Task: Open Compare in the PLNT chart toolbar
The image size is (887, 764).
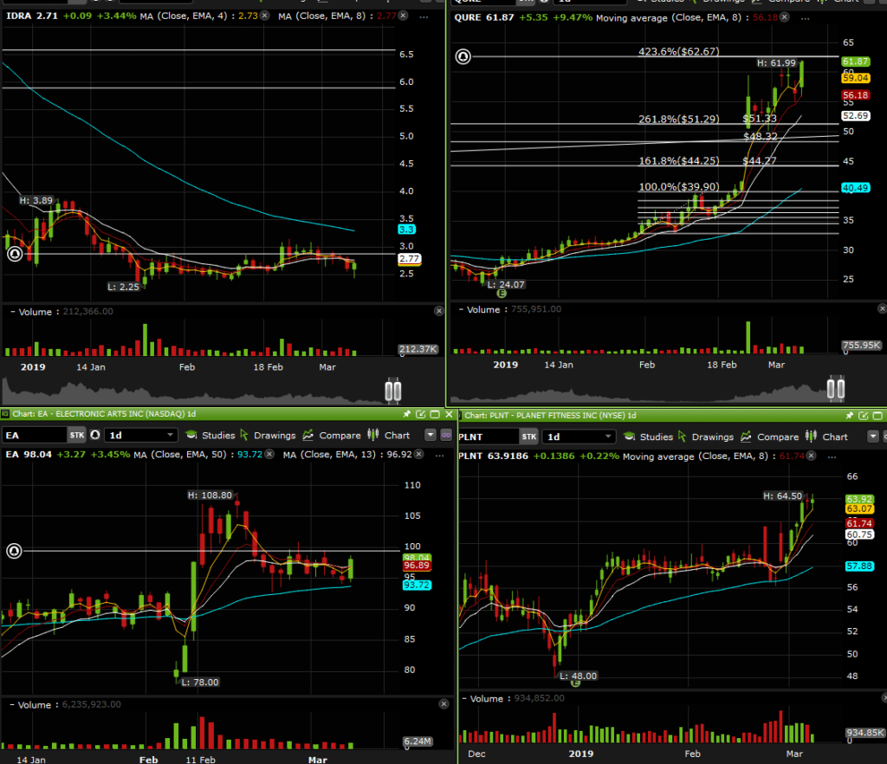Action: pos(770,437)
